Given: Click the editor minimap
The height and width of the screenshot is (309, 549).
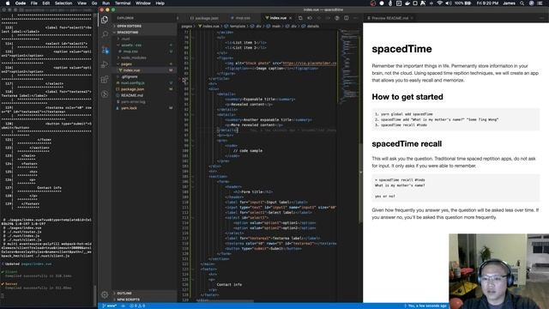Looking at the screenshot, I should pyautogui.click(x=348, y=67).
